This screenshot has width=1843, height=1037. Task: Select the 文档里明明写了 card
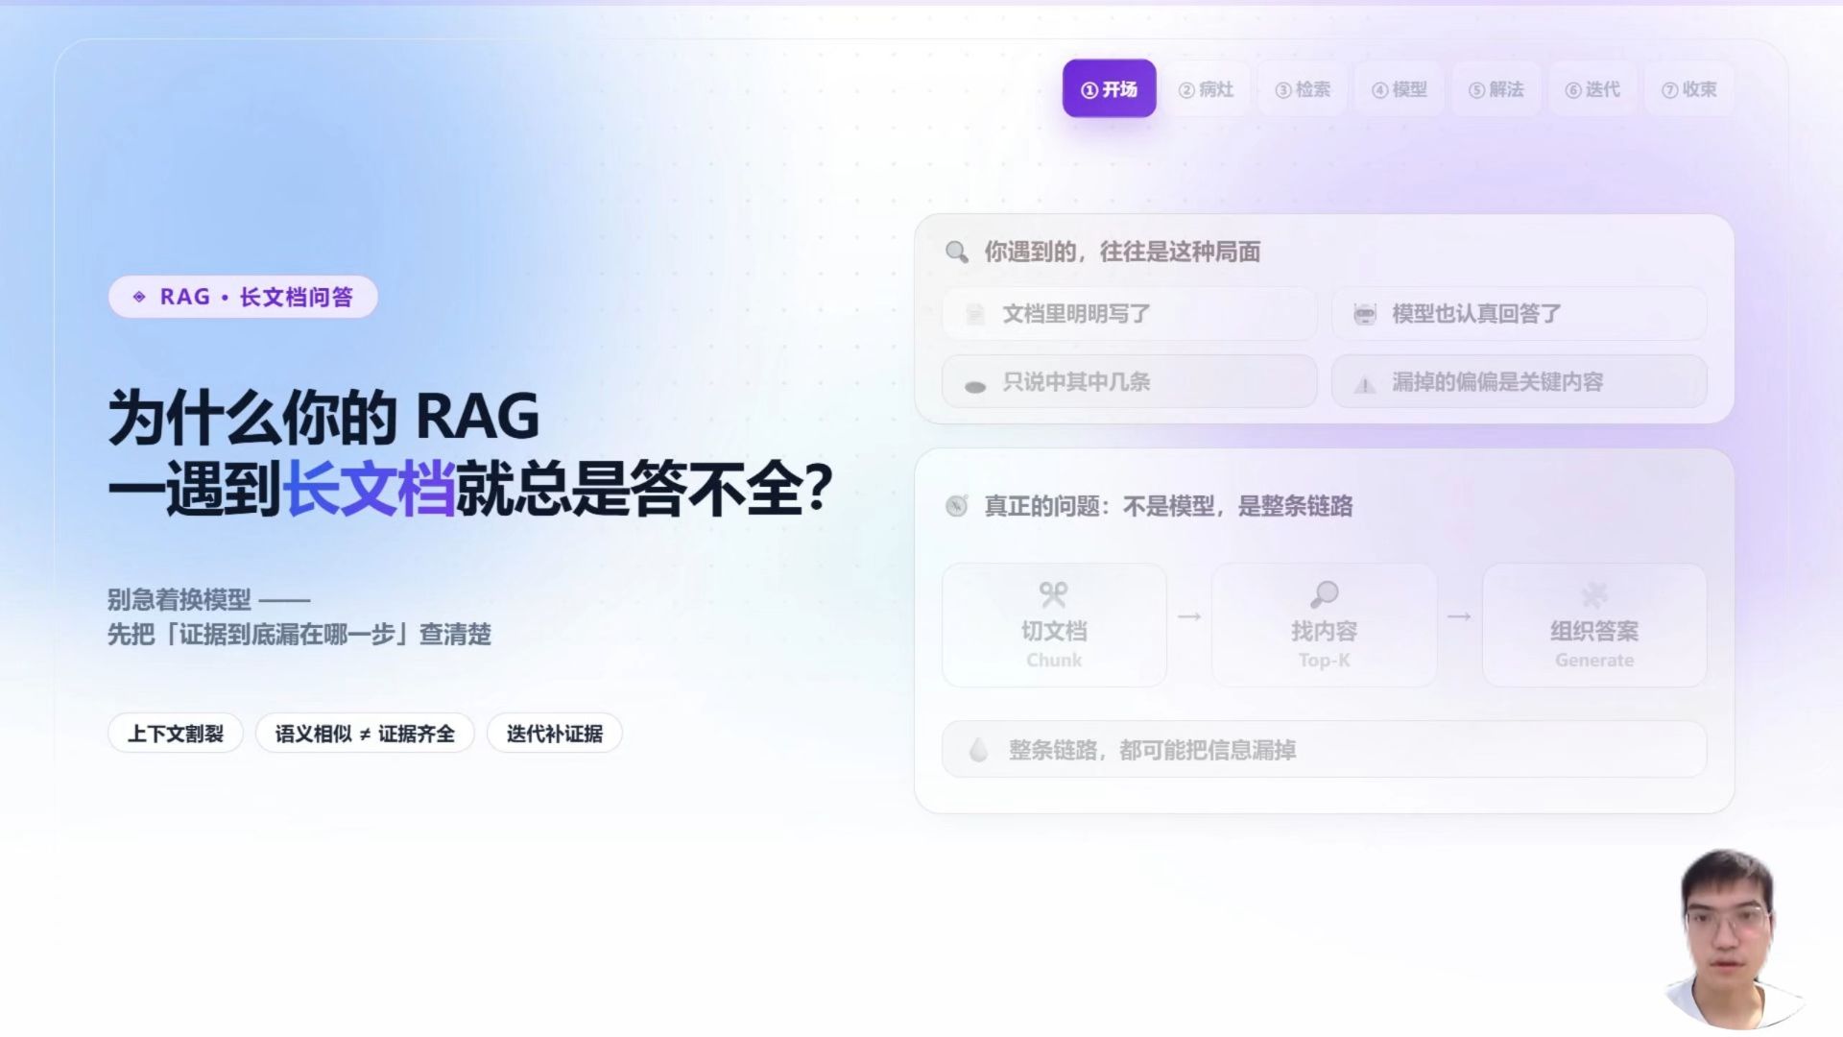[x=1129, y=314]
